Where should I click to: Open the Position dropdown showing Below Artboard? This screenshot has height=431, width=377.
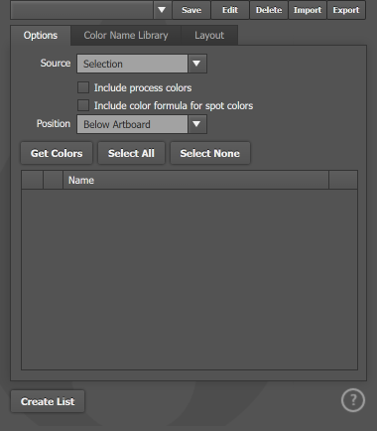tap(142, 124)
